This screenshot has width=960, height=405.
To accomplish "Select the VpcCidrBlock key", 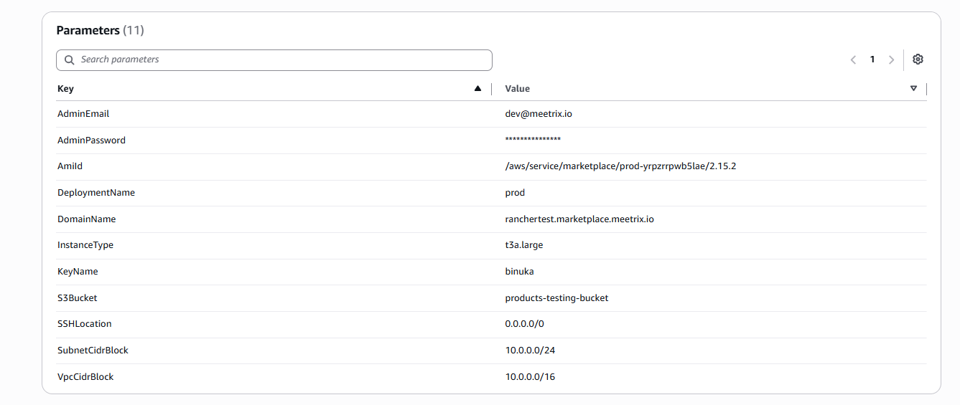I will coord(85,376).
